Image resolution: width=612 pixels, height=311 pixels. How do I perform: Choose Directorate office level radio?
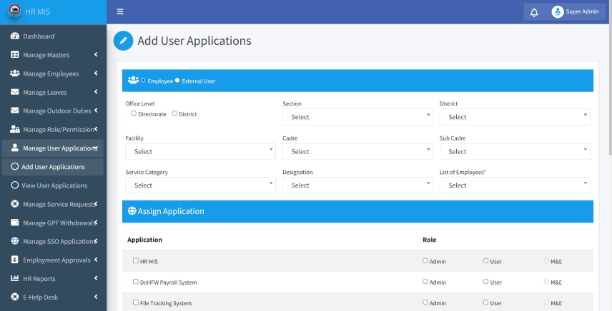[x=134, y=113]
